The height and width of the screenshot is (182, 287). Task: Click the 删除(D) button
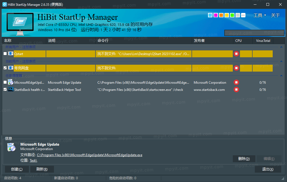point(244,159)
